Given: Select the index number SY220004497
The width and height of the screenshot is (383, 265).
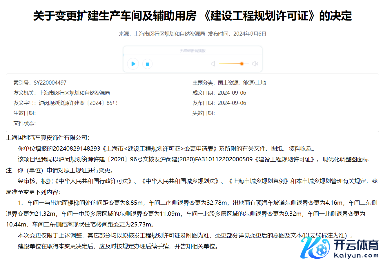Looking at the screenshot, I should click(50, 83).
